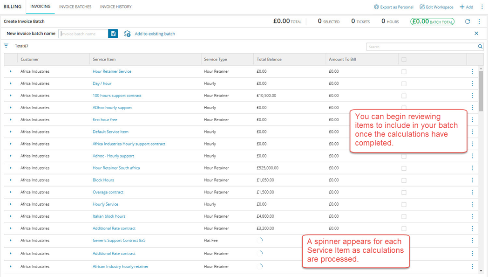This screenshot has width=488, height=277.
Task: Click the save batch name icon
Action: (113, 34)
